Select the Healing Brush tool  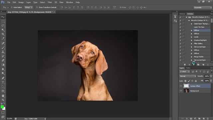(x=3, y=43)
